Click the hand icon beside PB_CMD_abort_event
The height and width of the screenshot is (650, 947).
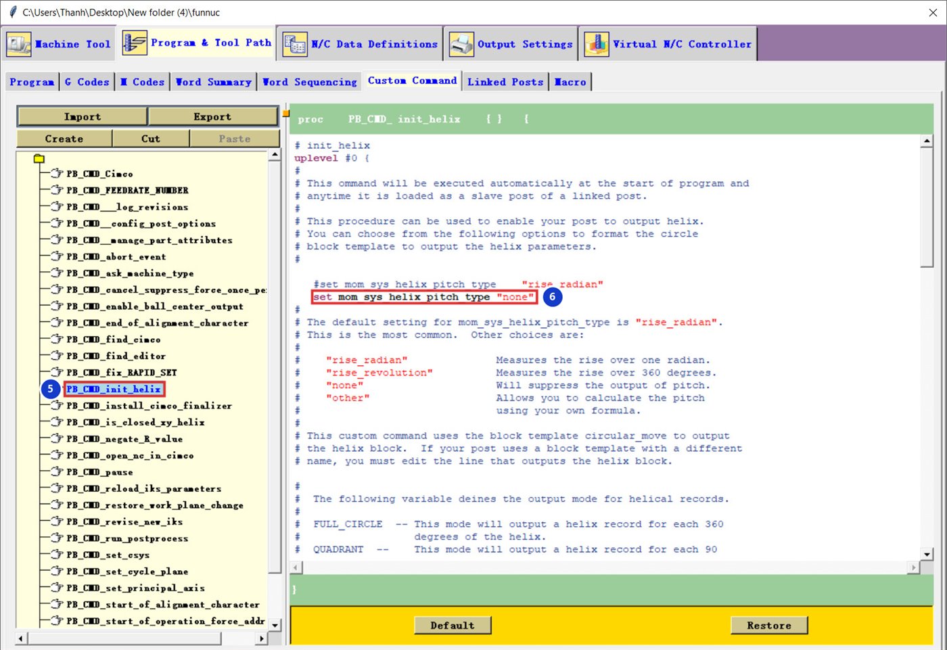point(57,256)
